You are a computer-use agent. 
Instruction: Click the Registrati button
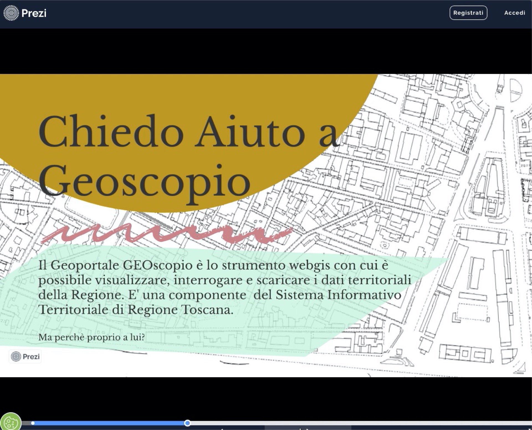tap(468, 13)
